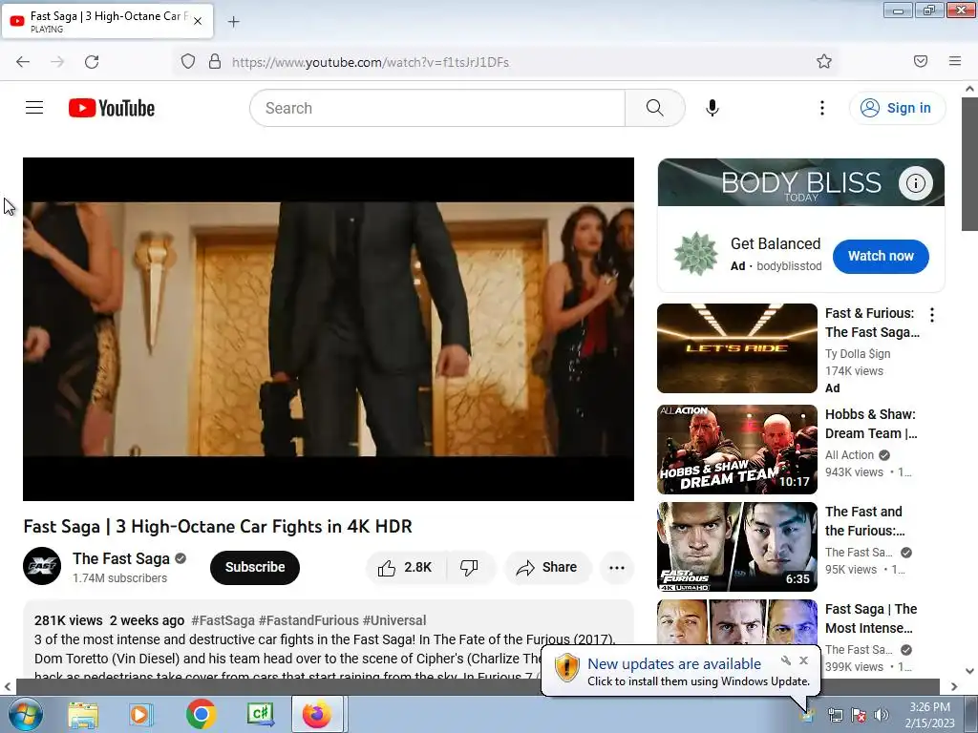The image size is (978, 733).
Task: Open YouTube settings three-dot menu in header
Action: [x=822, y=108]
